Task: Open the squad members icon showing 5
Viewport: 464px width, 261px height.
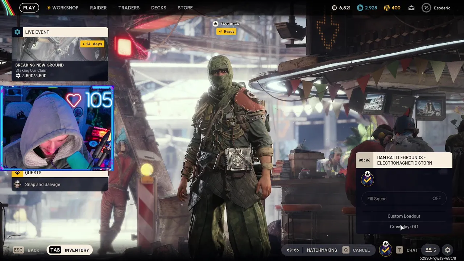Action: click(x=431, y=250)
